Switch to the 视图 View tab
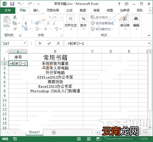The width and height of the screenshot is (153, 142). click(x=110, y=10)
